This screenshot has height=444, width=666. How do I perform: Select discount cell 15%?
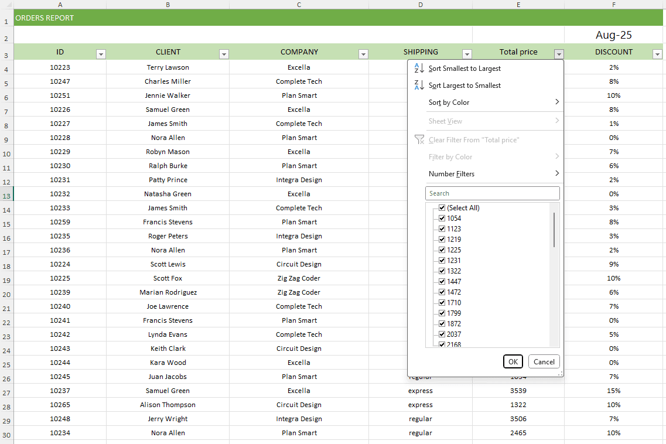(x=614, y=391)
